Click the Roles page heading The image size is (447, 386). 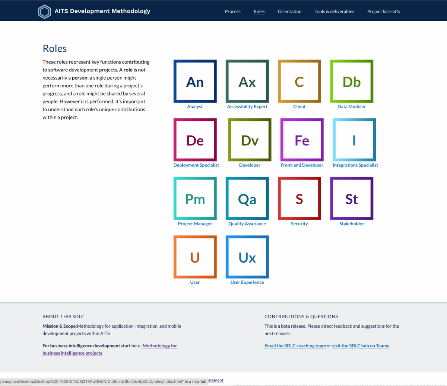[x=55, y=49]
